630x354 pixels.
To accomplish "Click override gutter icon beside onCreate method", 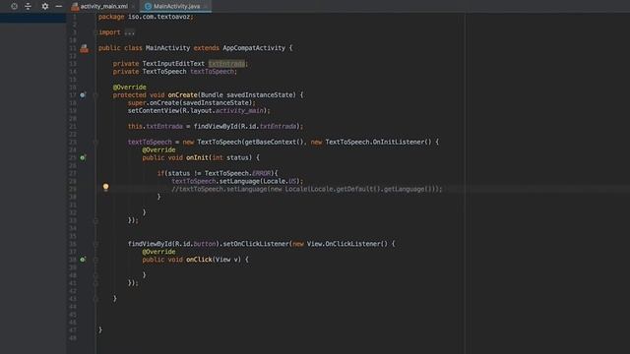I will [83, 94].
